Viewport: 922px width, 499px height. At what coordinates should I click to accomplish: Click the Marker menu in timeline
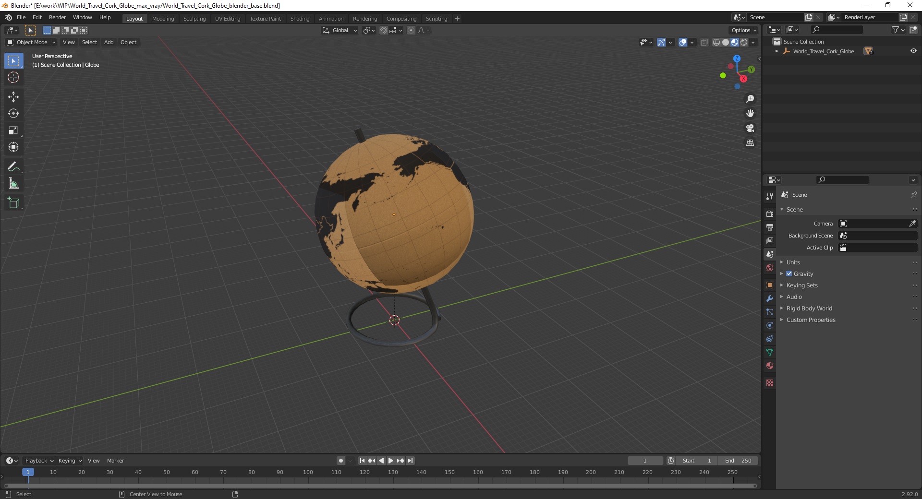[115, 461]
